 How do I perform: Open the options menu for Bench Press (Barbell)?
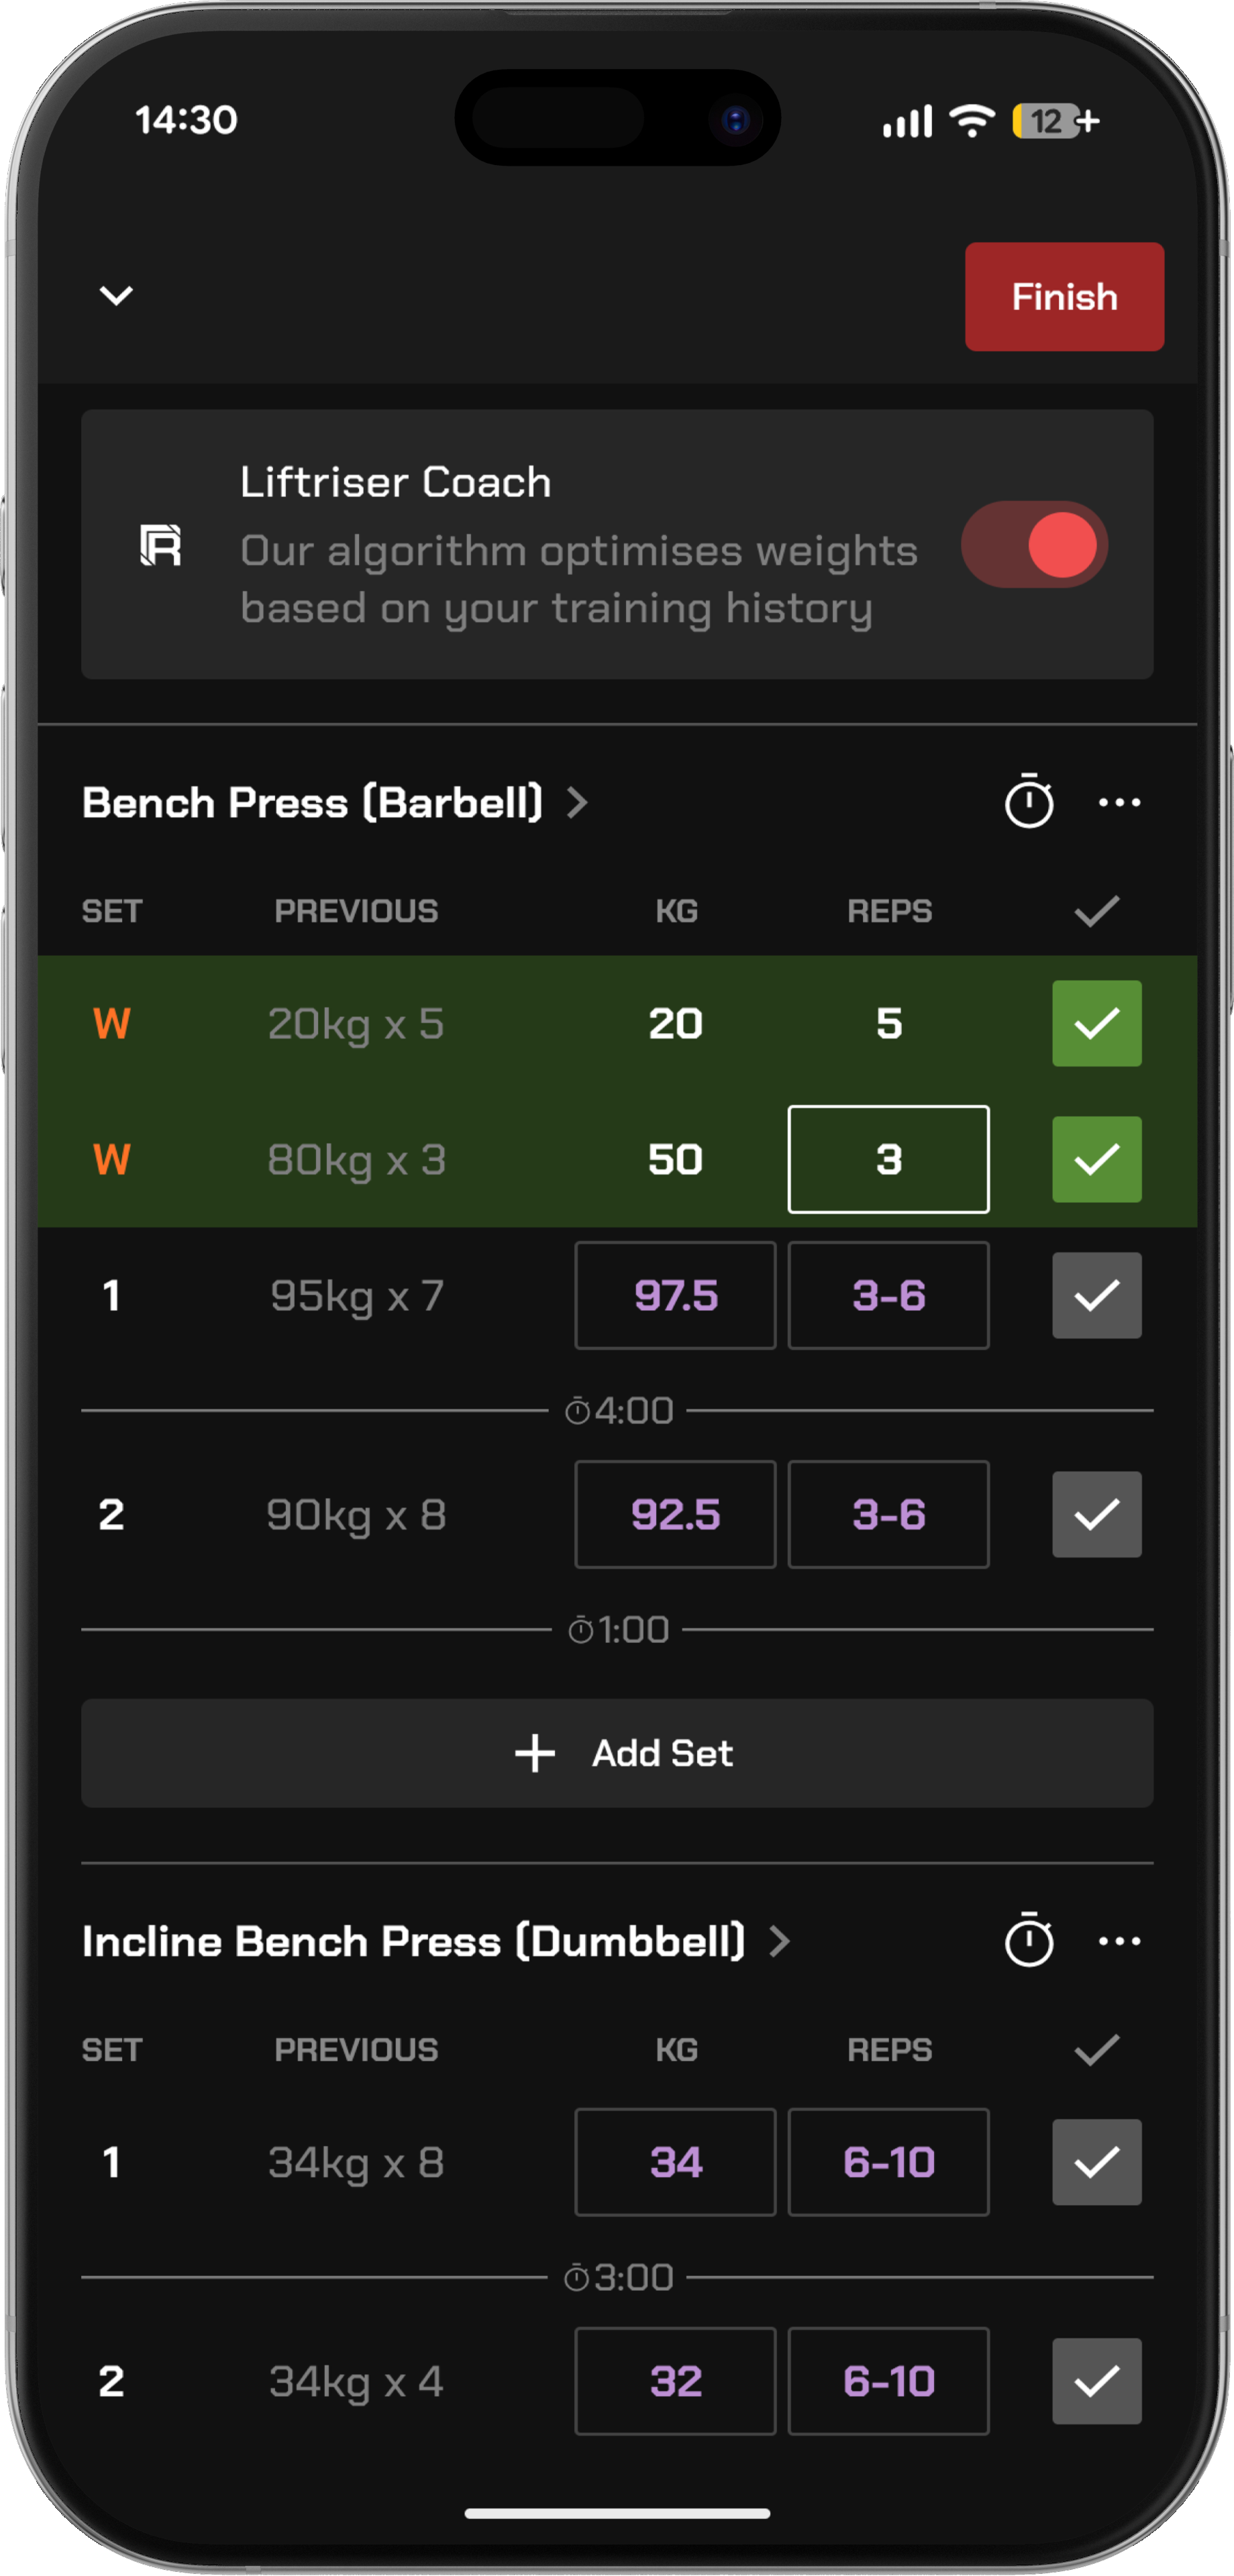[x=1120, y=802]
